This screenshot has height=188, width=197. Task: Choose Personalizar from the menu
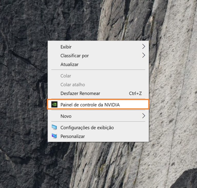tap(72, 136)
